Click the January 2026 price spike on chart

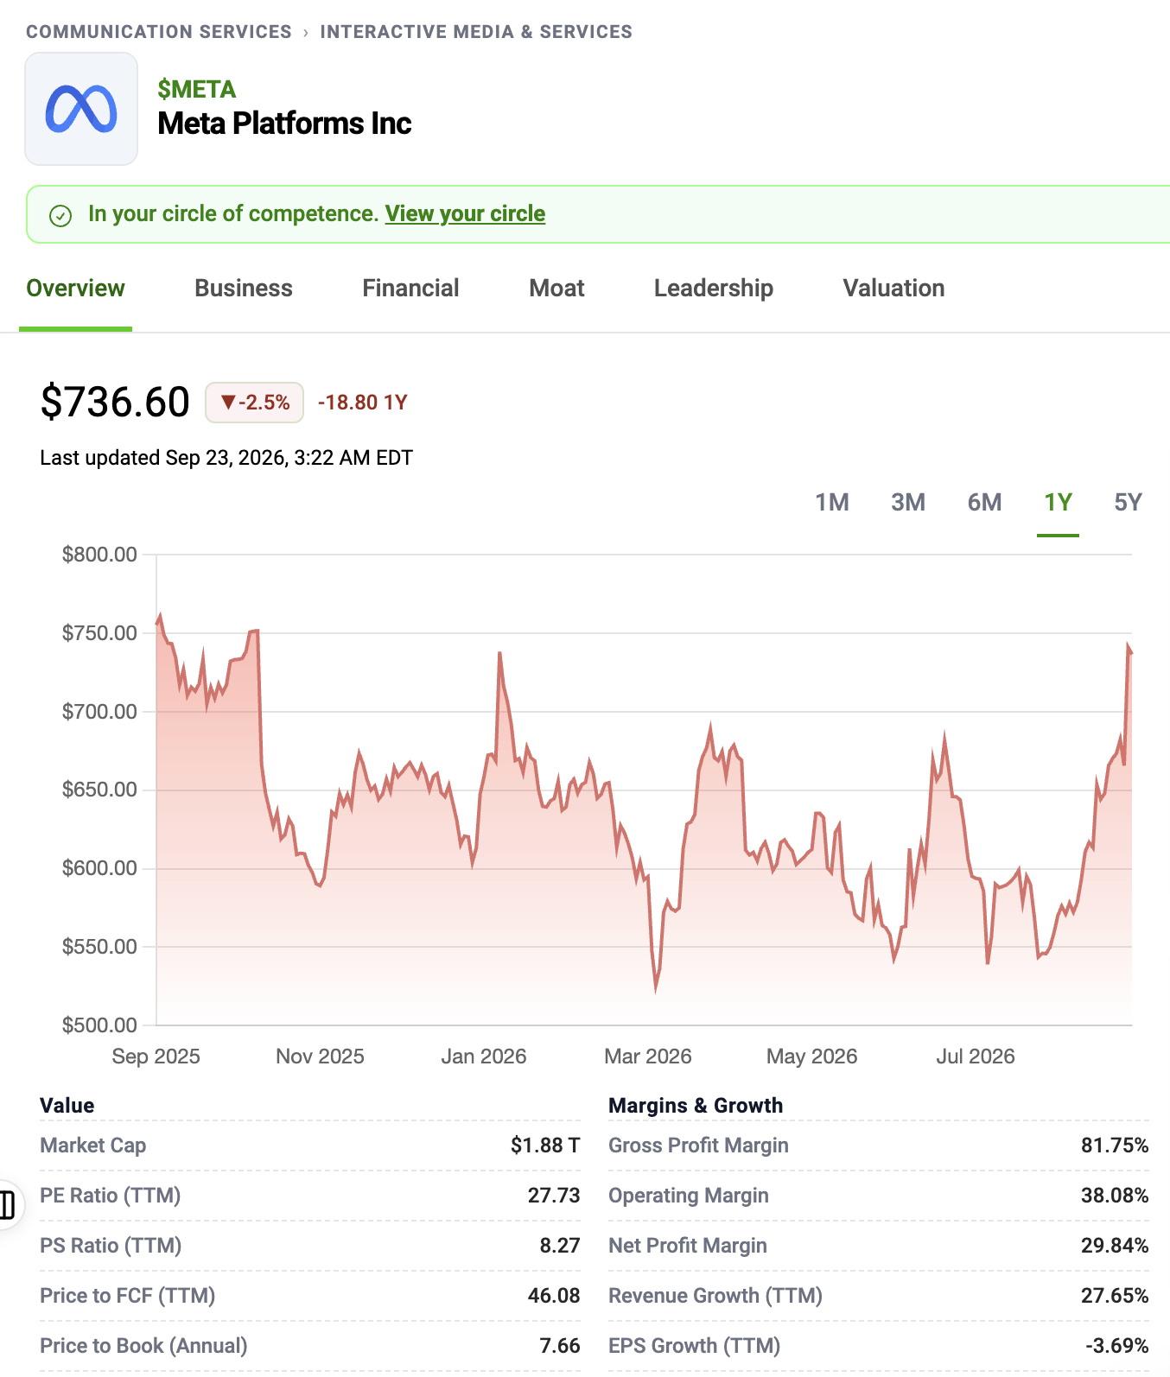[499, 654]
